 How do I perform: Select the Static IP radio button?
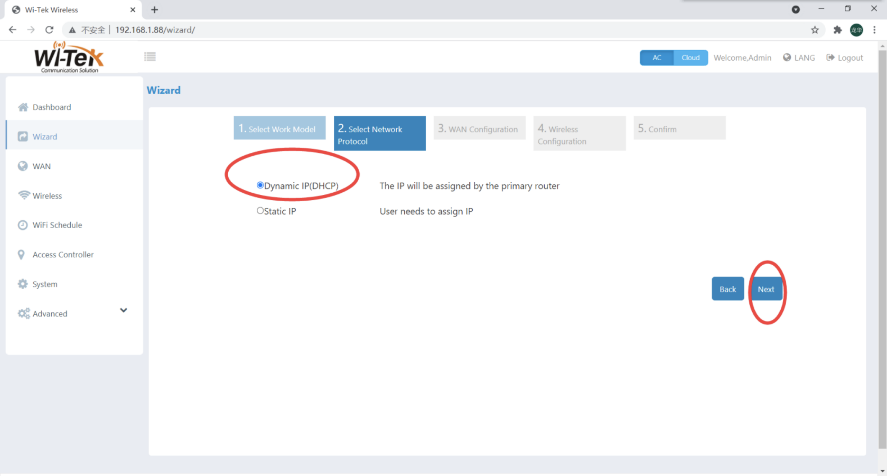(260, 210)
